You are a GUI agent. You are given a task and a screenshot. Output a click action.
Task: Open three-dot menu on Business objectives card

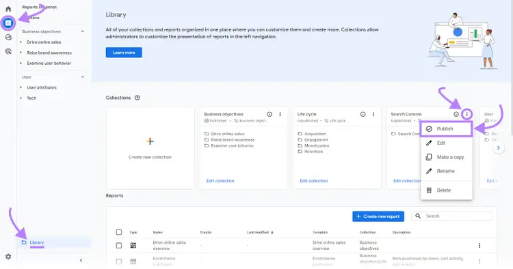point(280,114)
